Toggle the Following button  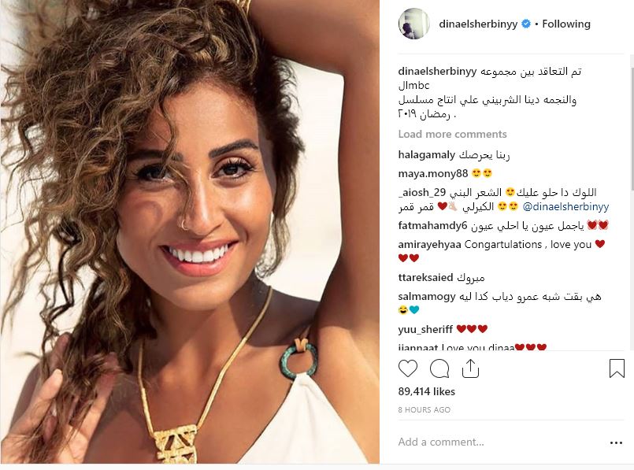566,24
